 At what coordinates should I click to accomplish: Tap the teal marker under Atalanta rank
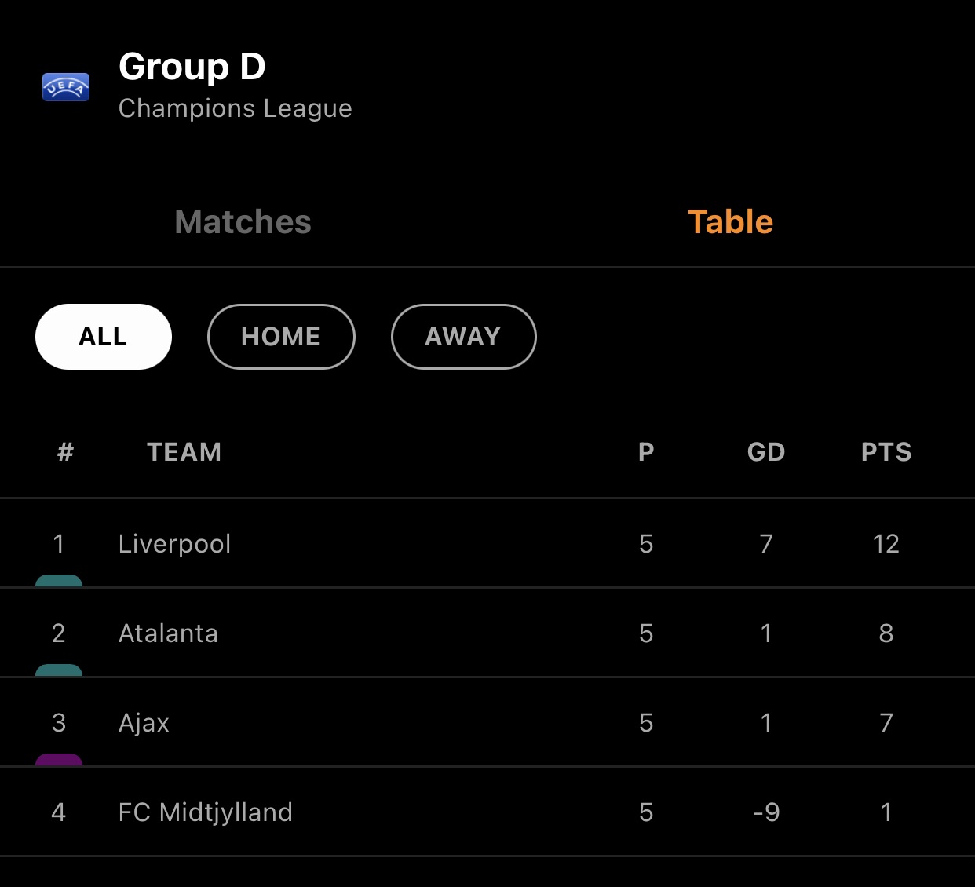click(x=59, y=670)
